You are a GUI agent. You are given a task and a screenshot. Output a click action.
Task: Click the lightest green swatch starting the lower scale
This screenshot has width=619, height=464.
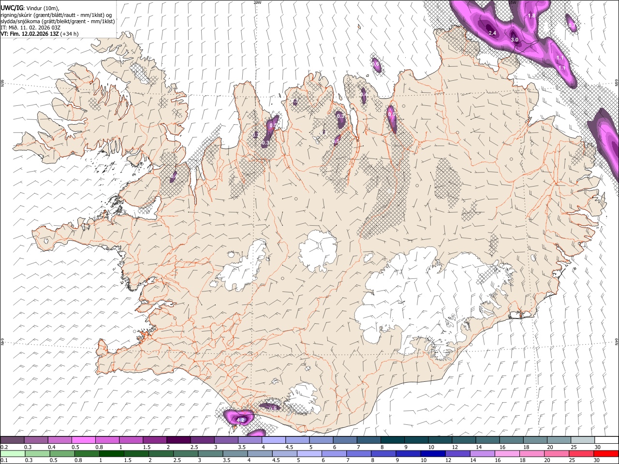(x=13, y=453)
